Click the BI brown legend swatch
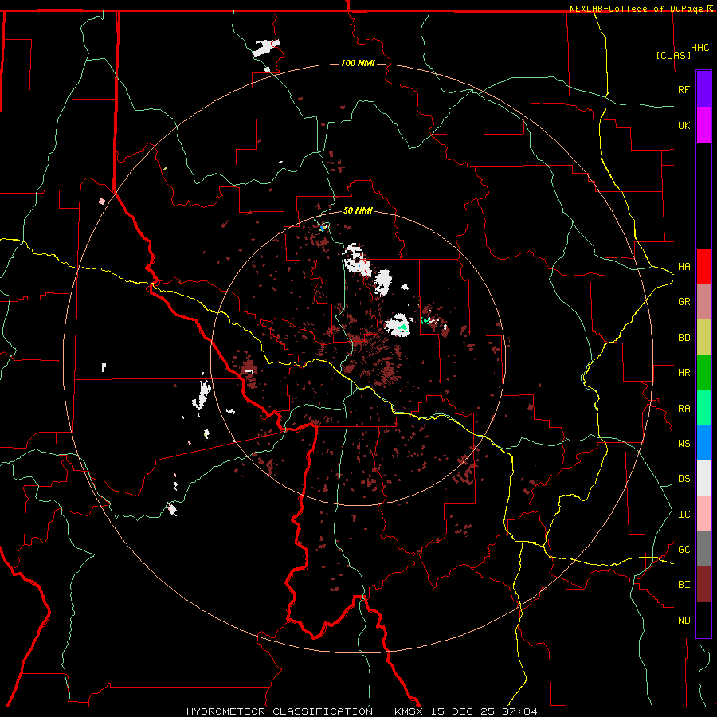The height and width of the screenshot is (717, 717). (703, 585)
